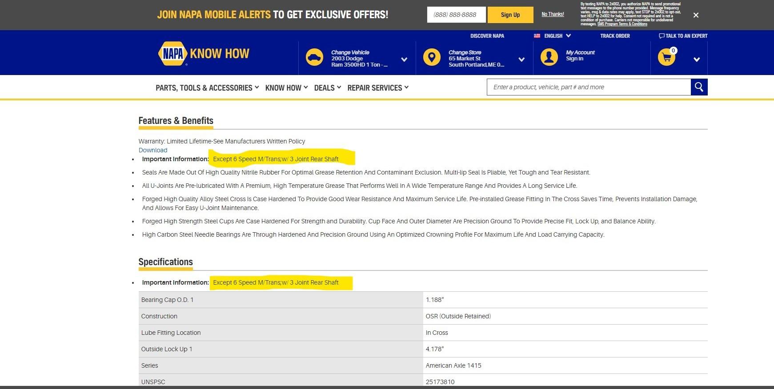774x389 pixels.
Task: Click the store location pin icon
Action: tap(432, 57)
